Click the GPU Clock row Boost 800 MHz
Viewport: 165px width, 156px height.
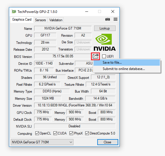pos(106,112)
